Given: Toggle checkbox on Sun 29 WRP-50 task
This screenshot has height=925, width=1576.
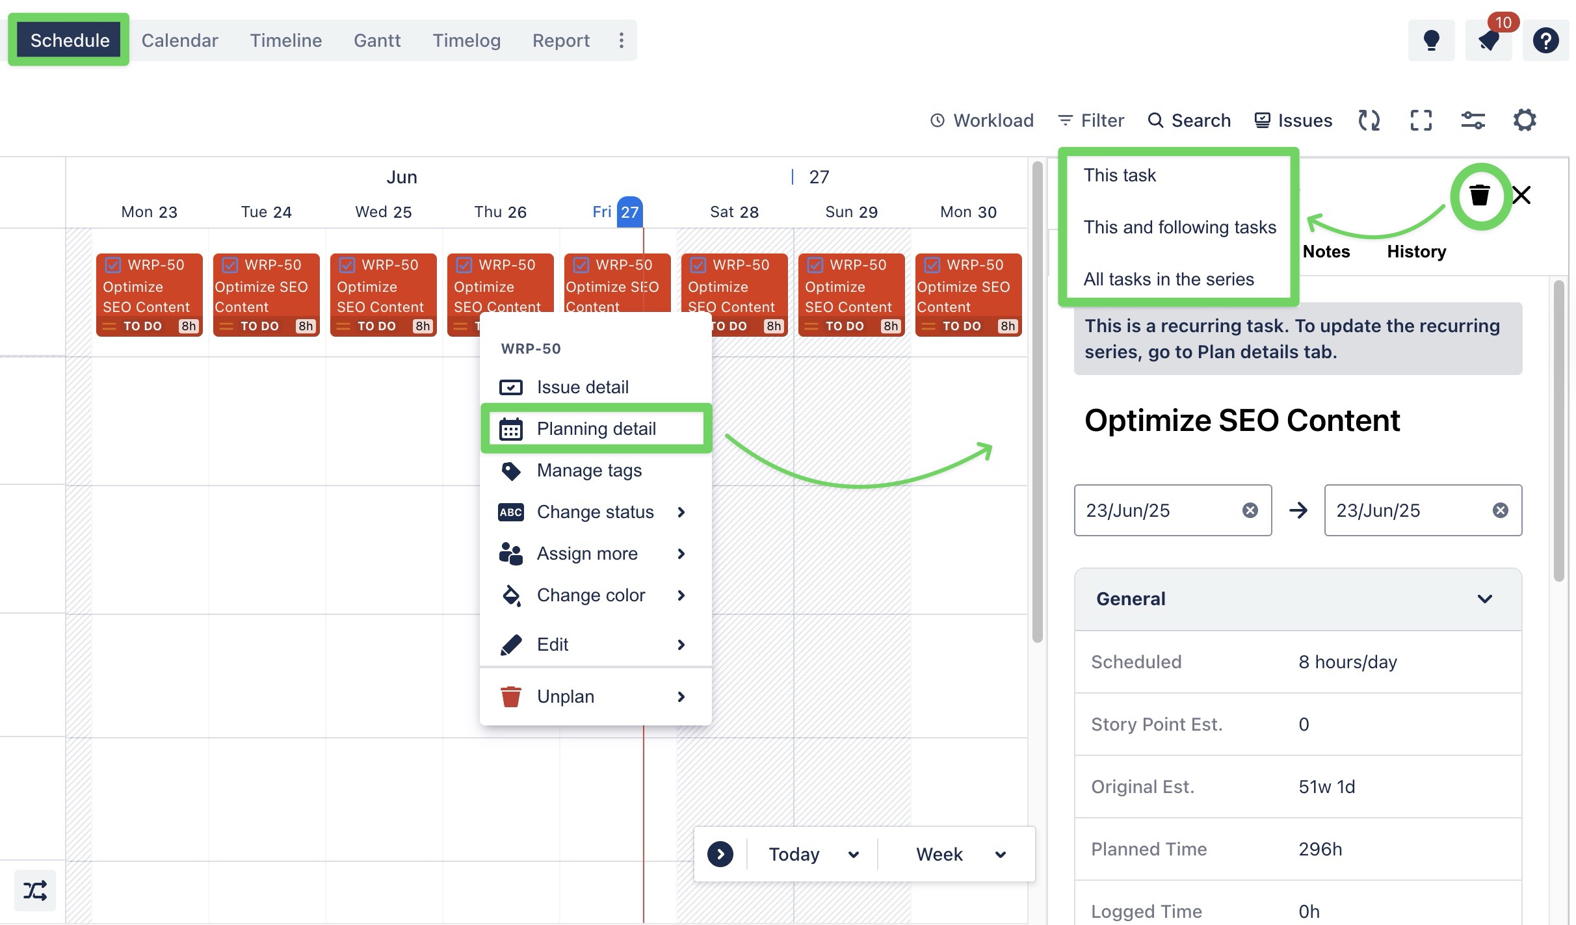Looking at the screenshot, I should (x=815, y=265).
